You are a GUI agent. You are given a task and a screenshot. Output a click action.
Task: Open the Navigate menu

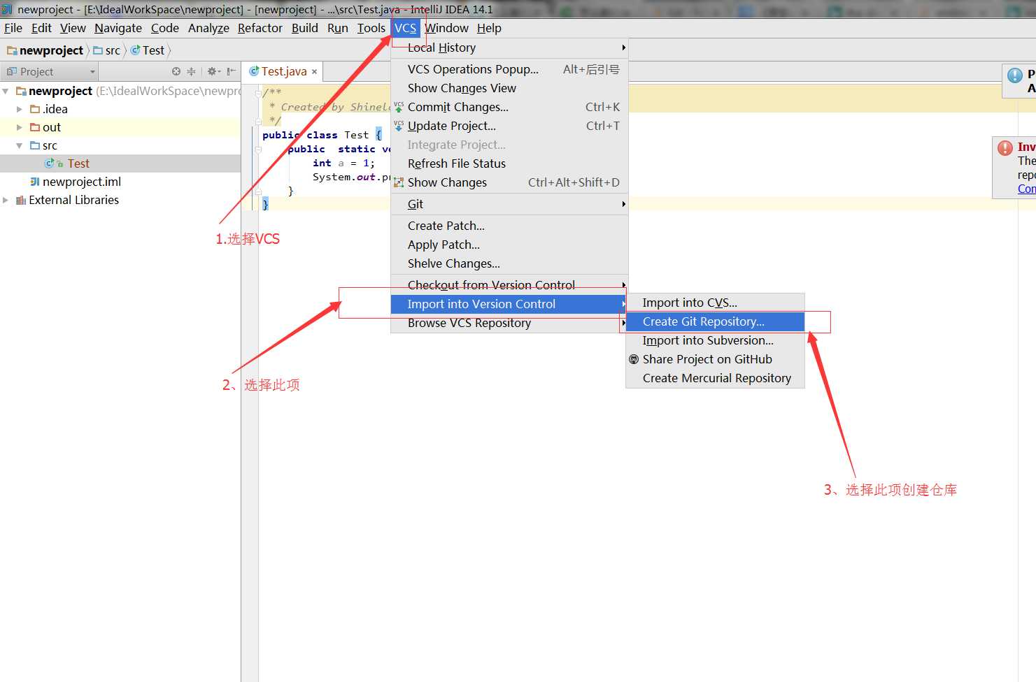[118, 28]
